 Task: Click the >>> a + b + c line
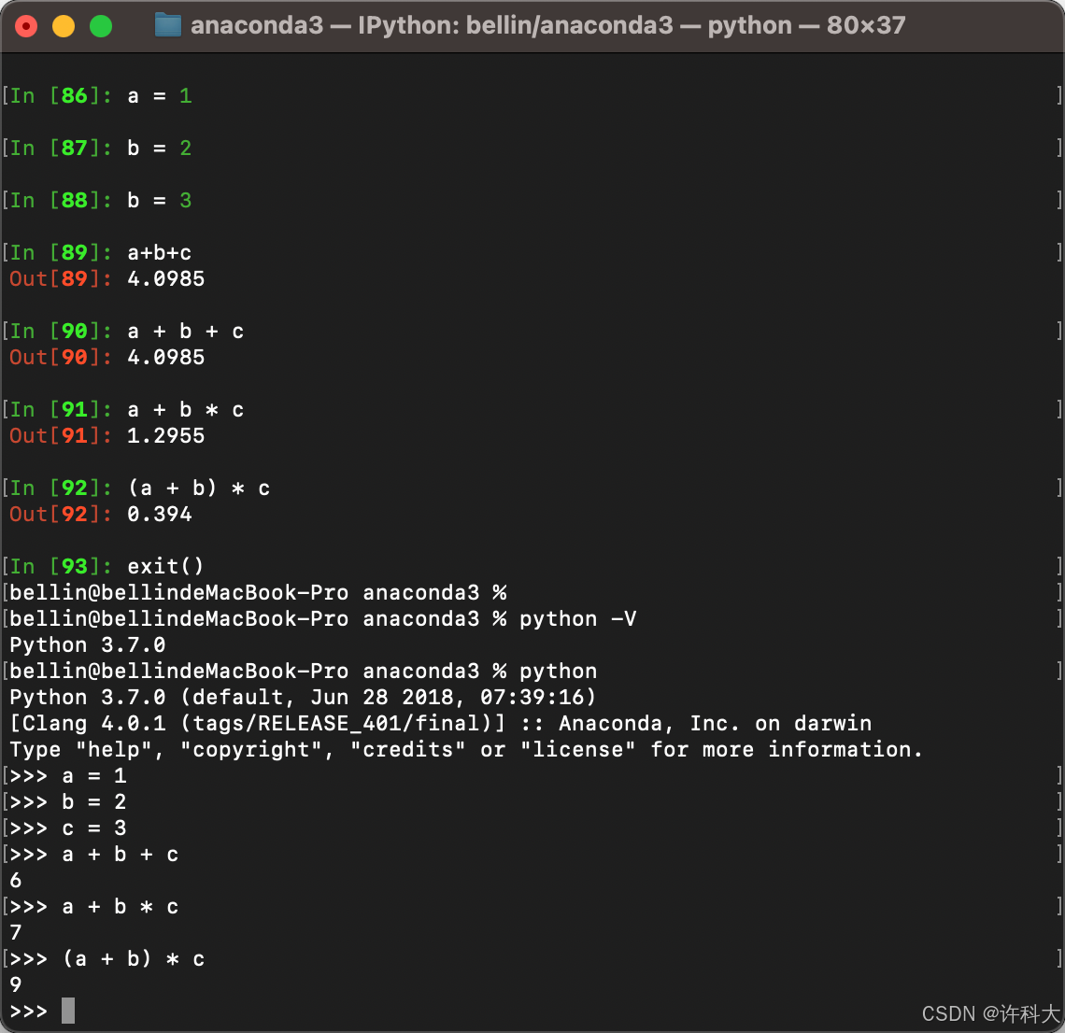[94, 855]
